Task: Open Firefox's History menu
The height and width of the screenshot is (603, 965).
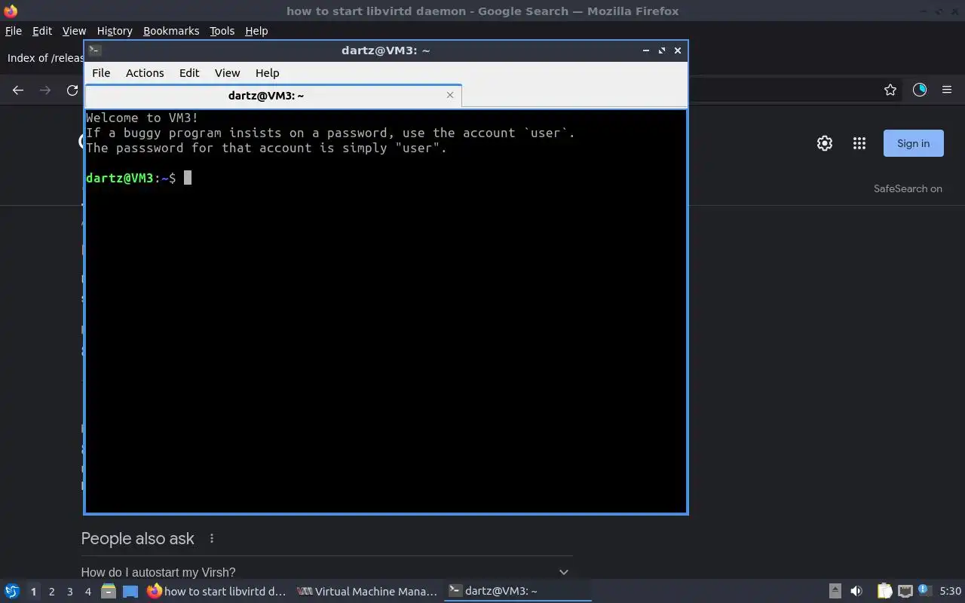Action: pos(115,31)
